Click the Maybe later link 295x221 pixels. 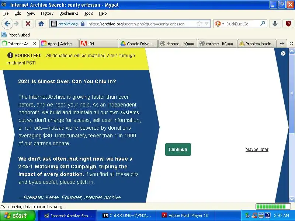[x=257, y=150]
